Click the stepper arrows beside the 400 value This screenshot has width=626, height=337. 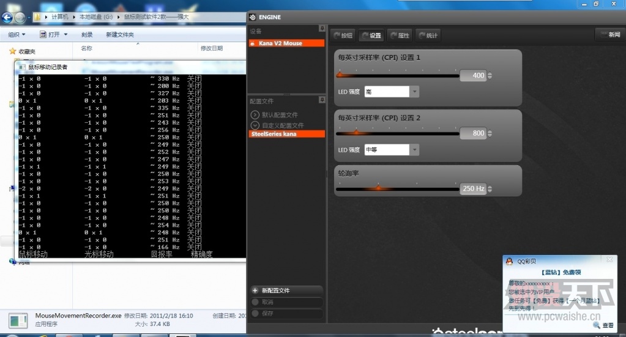(x=490, y=75)
